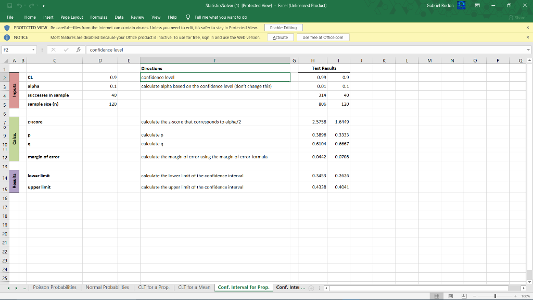
Task: Click the Name Box showing F2
Action: coord(17,49)
